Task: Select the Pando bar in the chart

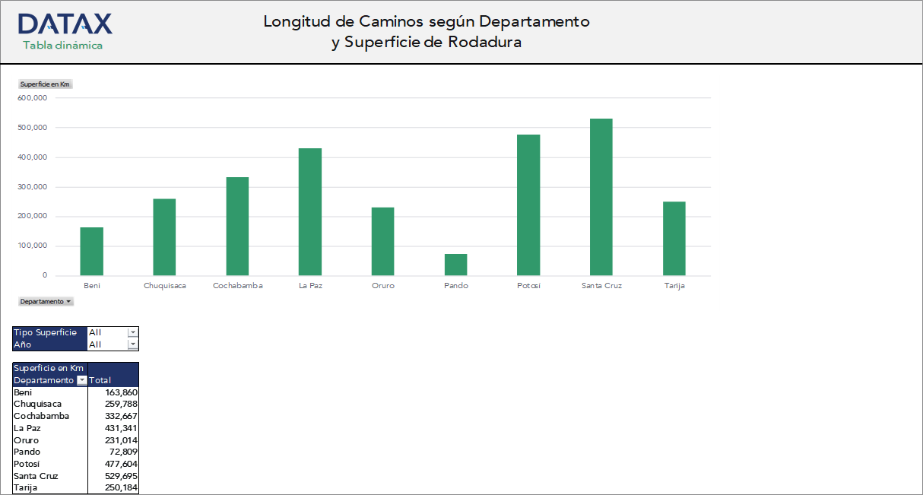Action: click(455, 265)
